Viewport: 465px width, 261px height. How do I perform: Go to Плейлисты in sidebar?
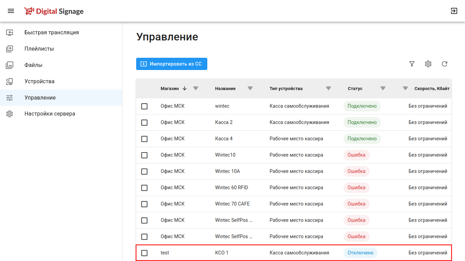coord(39,49)
